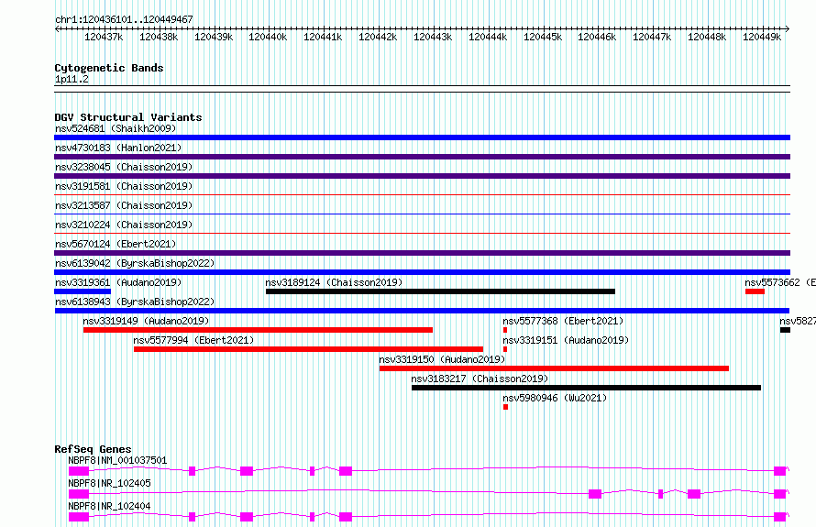
Task: Click the purple bar under nsv5670124 (Ebert2021)
Action: point(422,253)
